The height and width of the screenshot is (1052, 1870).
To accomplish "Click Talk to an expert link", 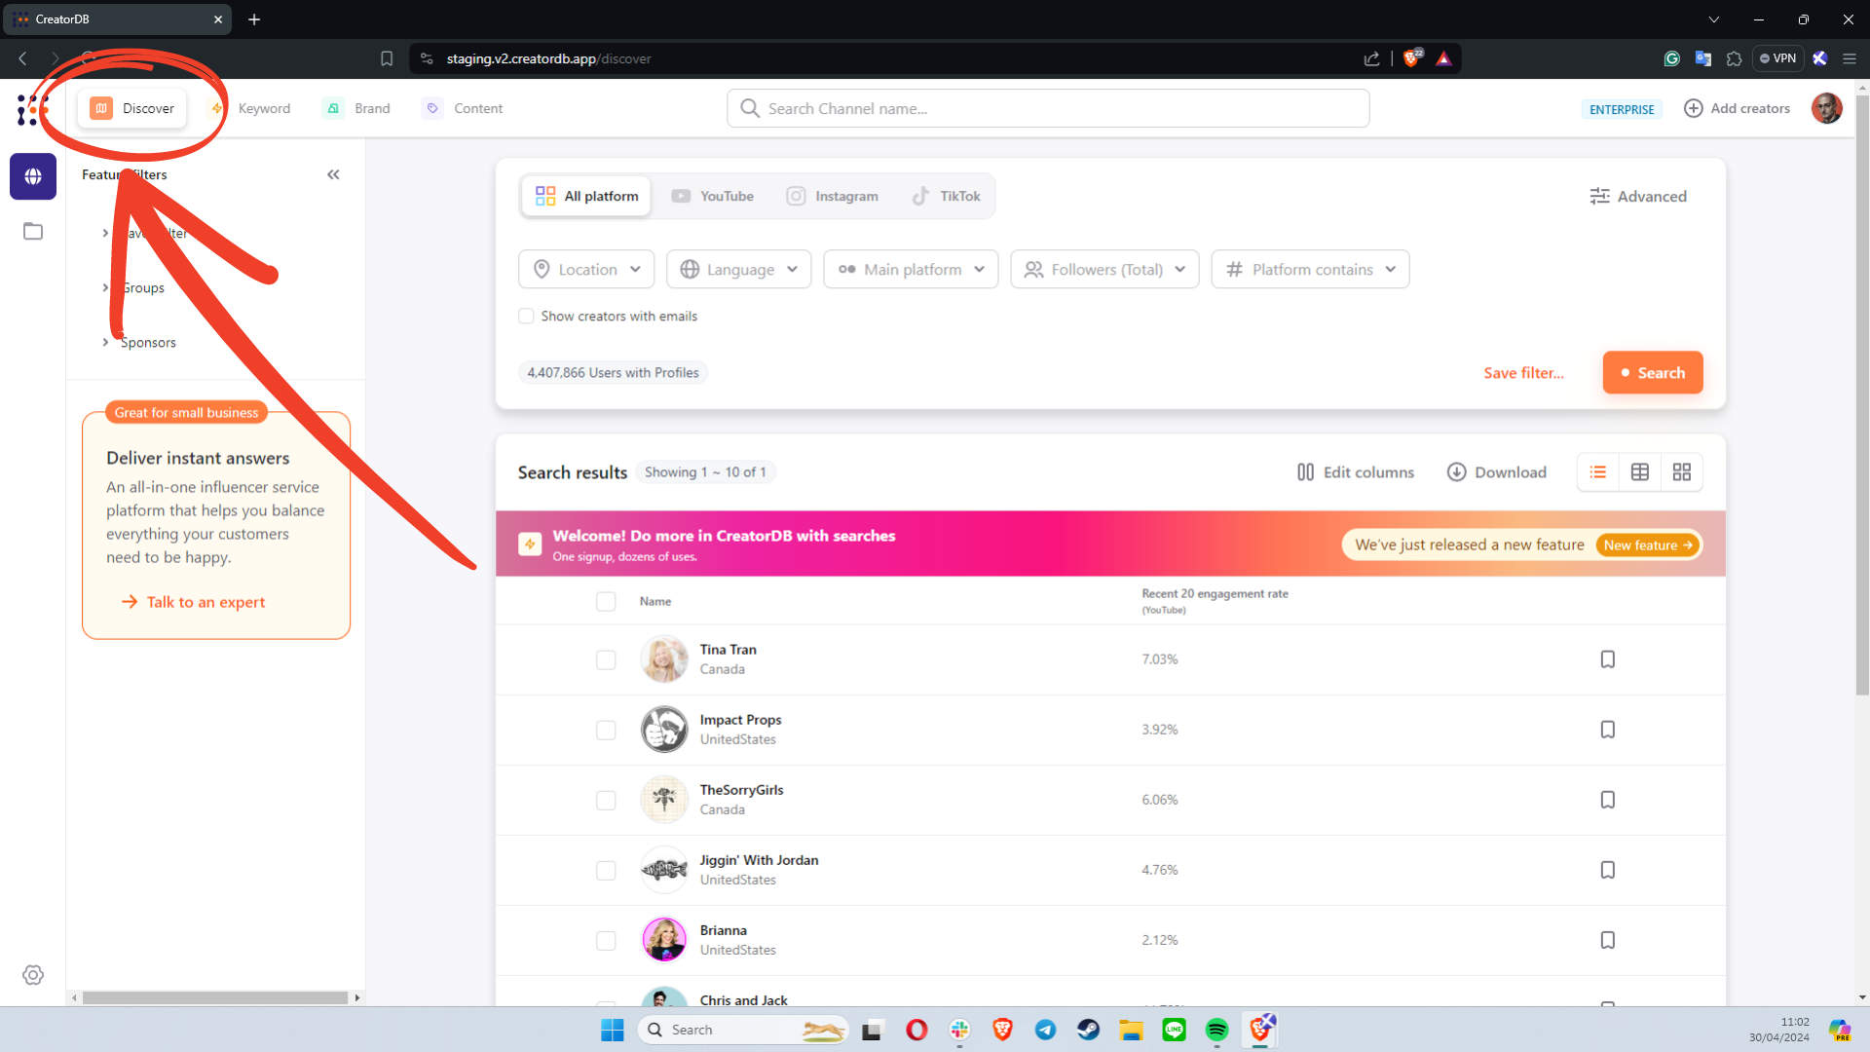I will (x=193, y=602).
